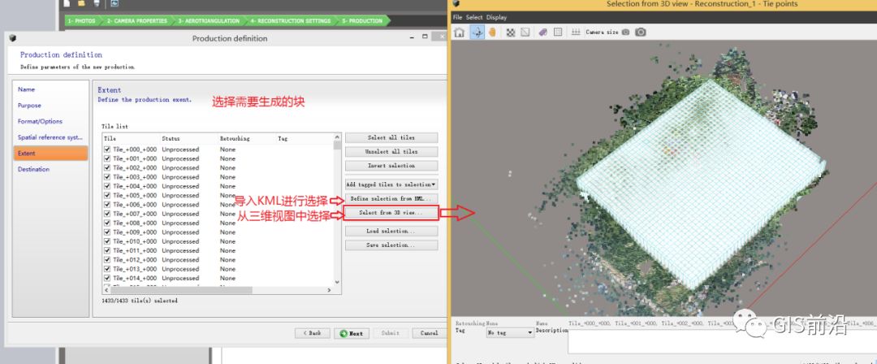Click the refresh icon in main toolbar
The image size is (877, 364).
click(x=114, y=2)
